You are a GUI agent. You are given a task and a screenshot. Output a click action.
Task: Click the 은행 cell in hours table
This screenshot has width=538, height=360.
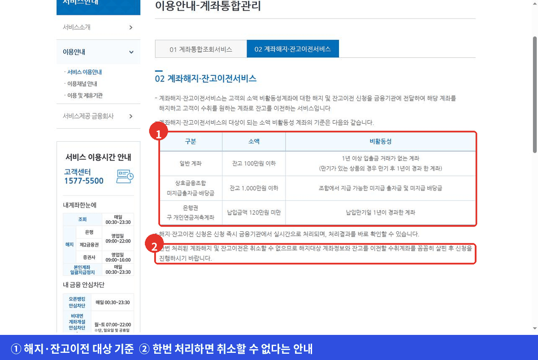pyautogui.click(x=89, y=232)
